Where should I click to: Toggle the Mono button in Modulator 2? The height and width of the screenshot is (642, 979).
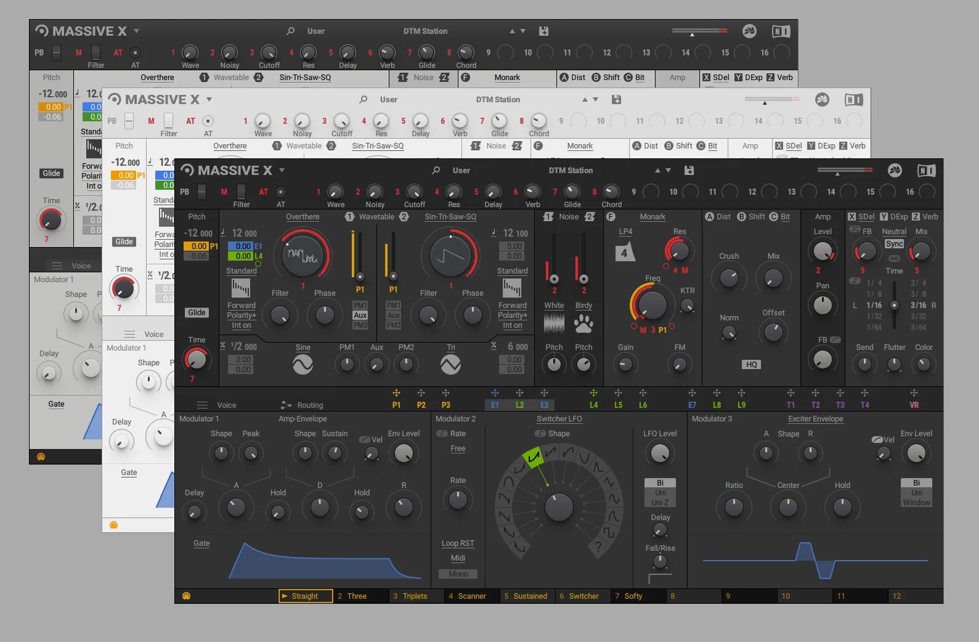[458, 574]
